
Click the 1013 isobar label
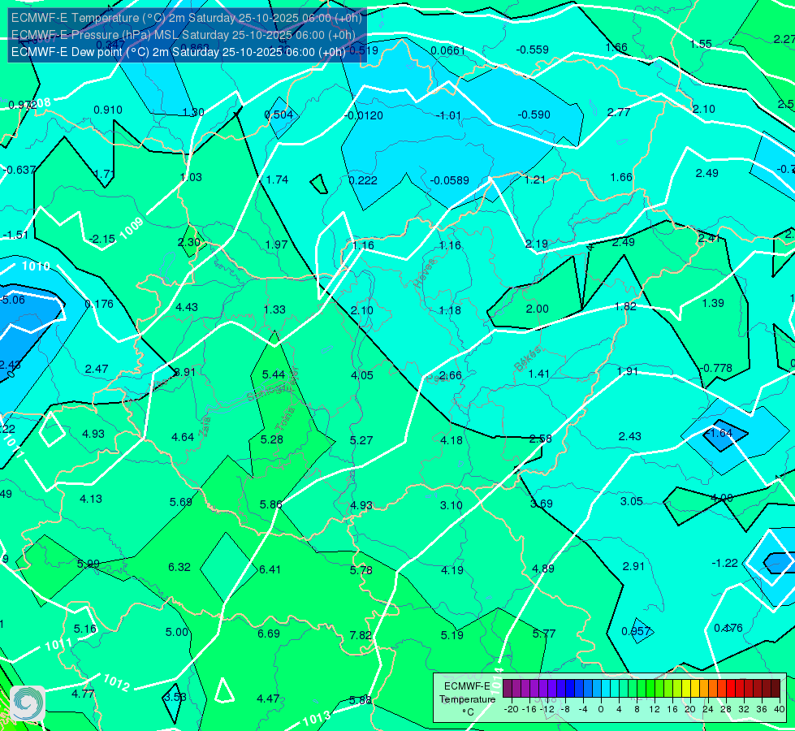[317, 720]
